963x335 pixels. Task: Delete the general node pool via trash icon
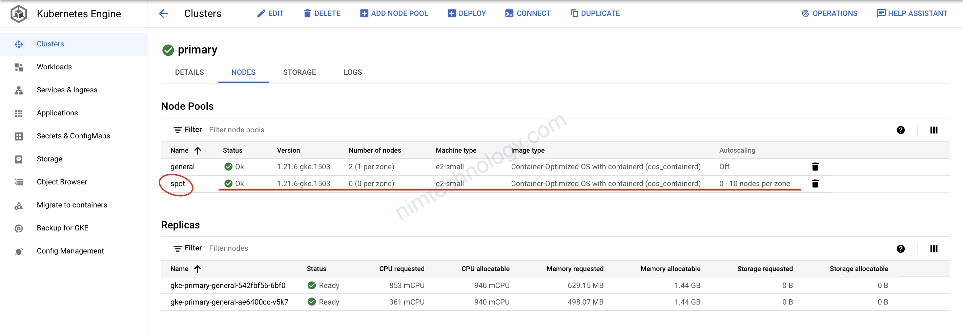815,166
